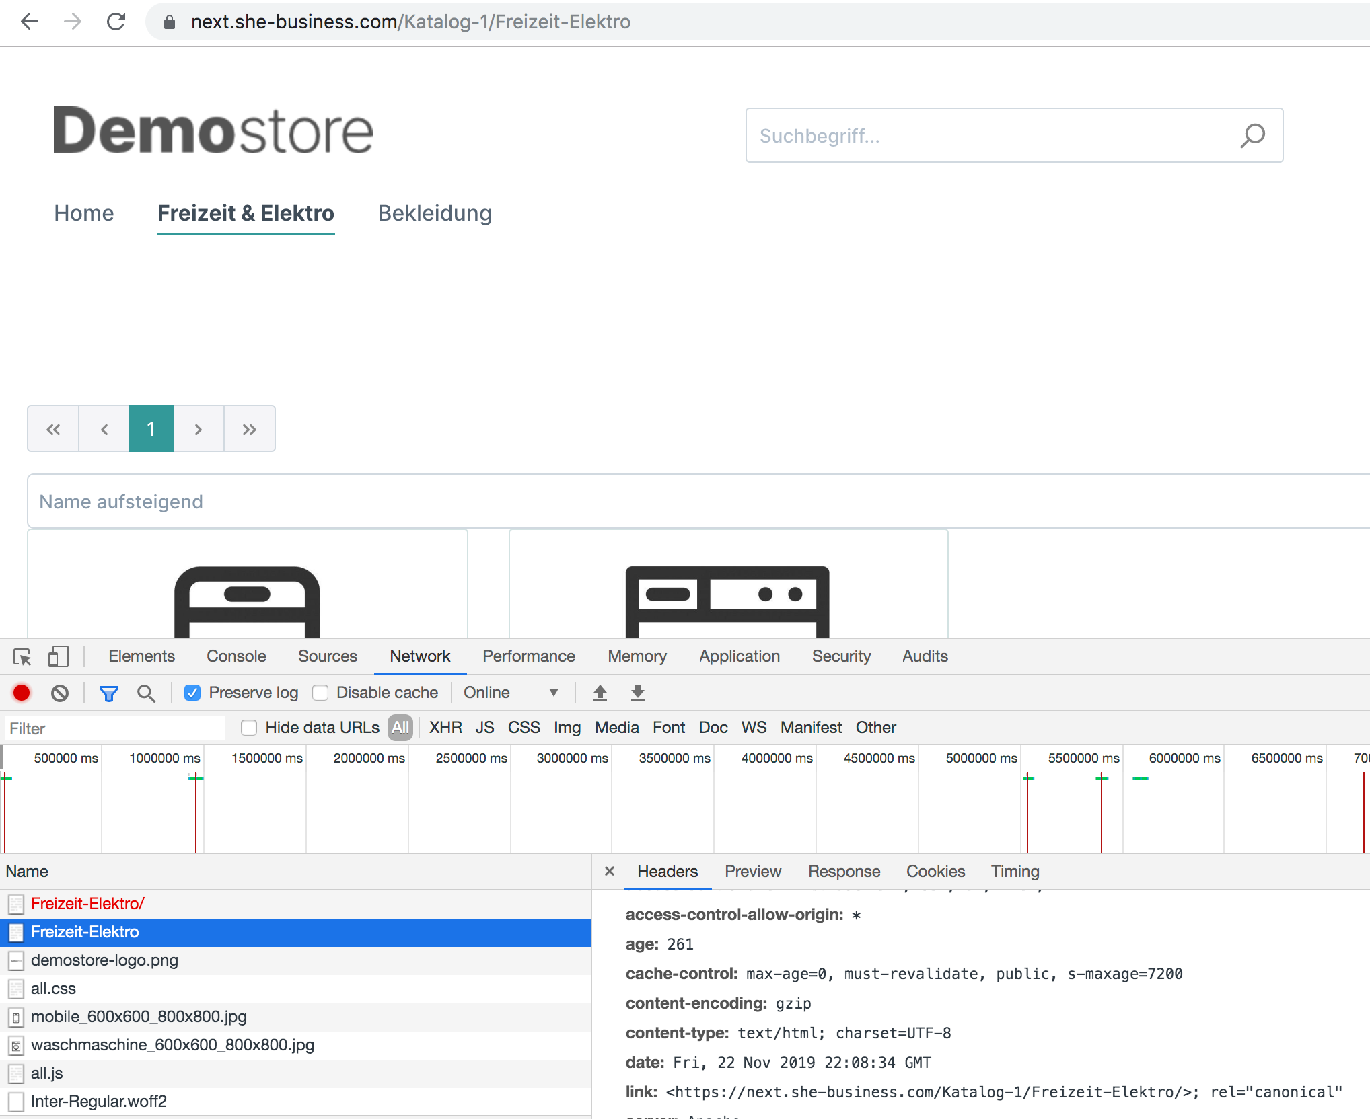This screenshot has height=1119, width=1370.
Task: Click the Freizeit & Elektro navigation link
Action: click(246, 213)
